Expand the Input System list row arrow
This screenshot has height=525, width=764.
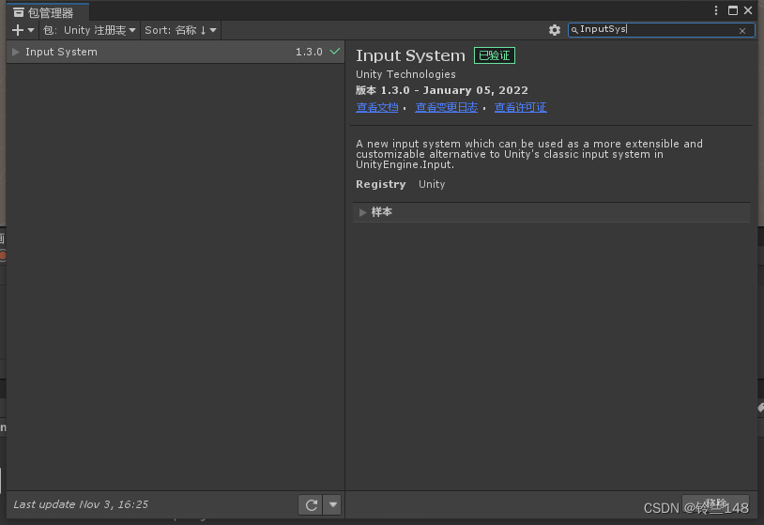point(16,52)
